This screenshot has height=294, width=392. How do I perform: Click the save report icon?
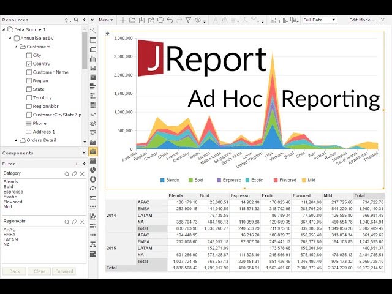[141, 20]
